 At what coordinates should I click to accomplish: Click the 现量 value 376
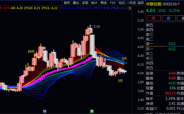coord(172,88)
